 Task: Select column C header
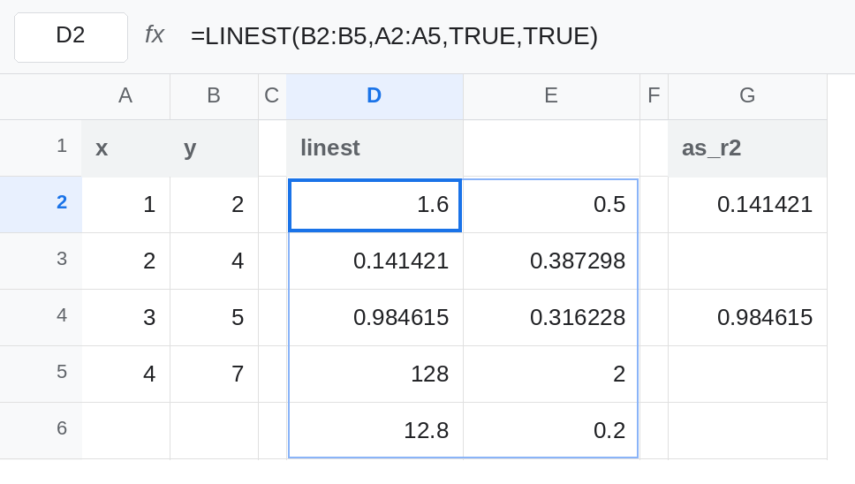(272, 96)
